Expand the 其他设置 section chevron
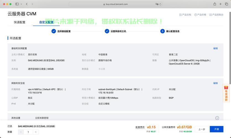 (217, 118)
